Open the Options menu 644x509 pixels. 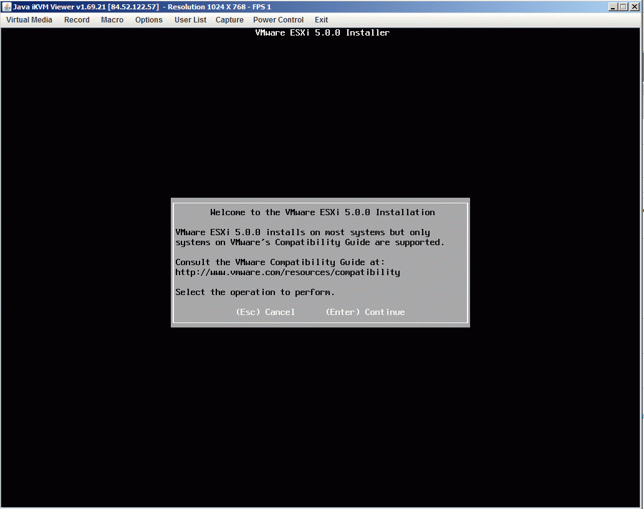pos(148,20)
